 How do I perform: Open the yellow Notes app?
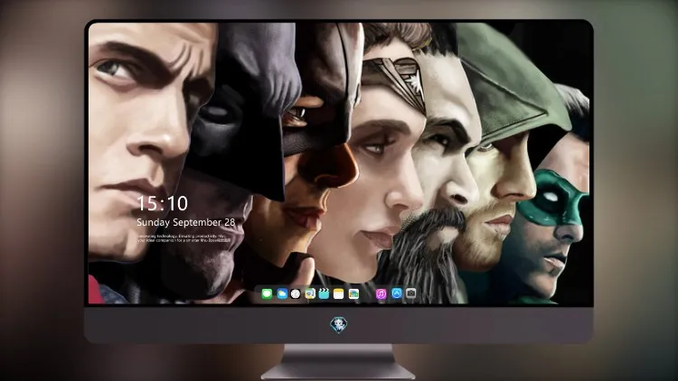click(339, 293)
